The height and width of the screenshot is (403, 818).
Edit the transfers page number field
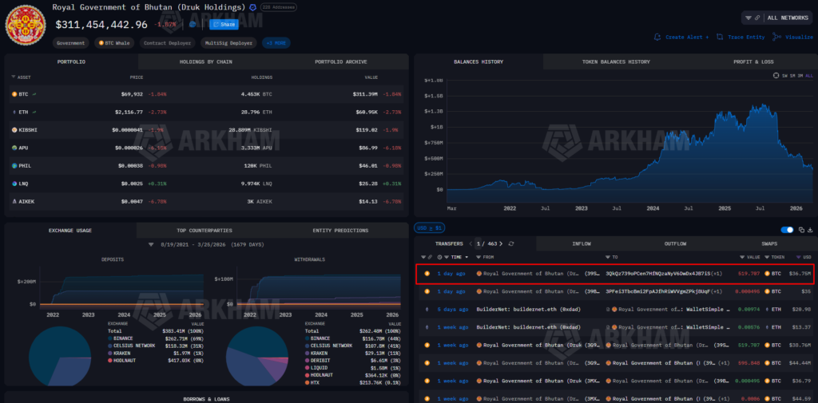[x=478, y=243]
